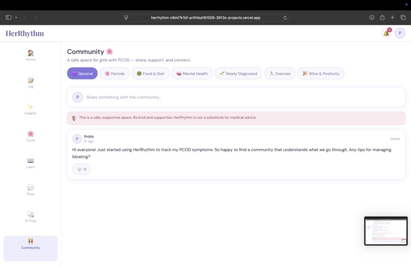Click the author name Prithi
Screen dimensions: 411x267
pyautogui.click(x=89, y=137)
